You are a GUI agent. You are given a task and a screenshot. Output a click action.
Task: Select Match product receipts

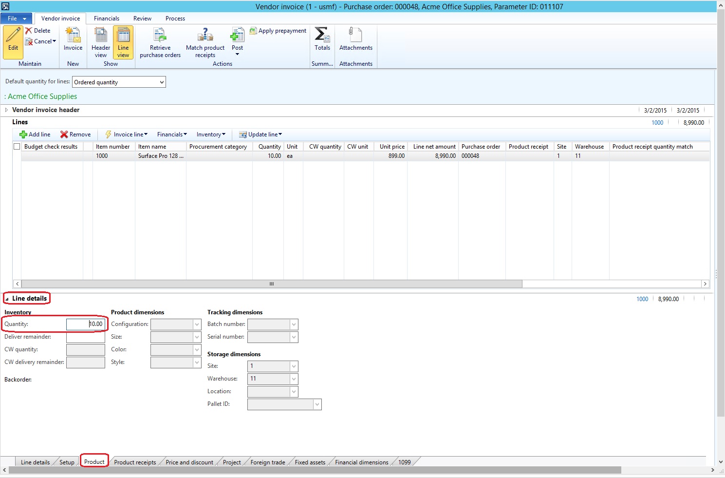(x=205, y=41)
